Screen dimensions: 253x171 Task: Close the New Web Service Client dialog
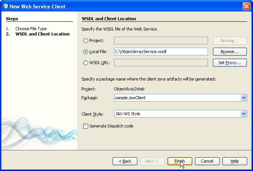[x=247, y=6]
